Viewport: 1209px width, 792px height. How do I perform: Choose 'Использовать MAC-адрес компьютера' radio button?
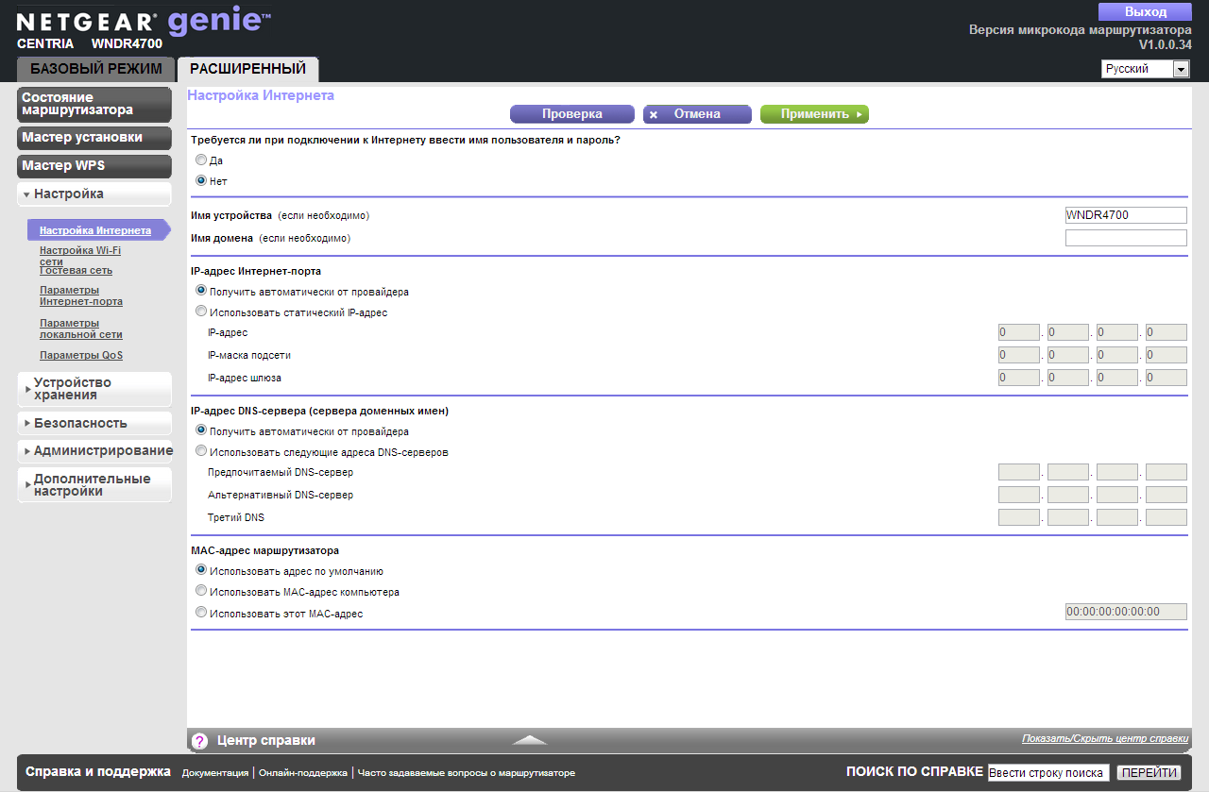tap(201, 592)
